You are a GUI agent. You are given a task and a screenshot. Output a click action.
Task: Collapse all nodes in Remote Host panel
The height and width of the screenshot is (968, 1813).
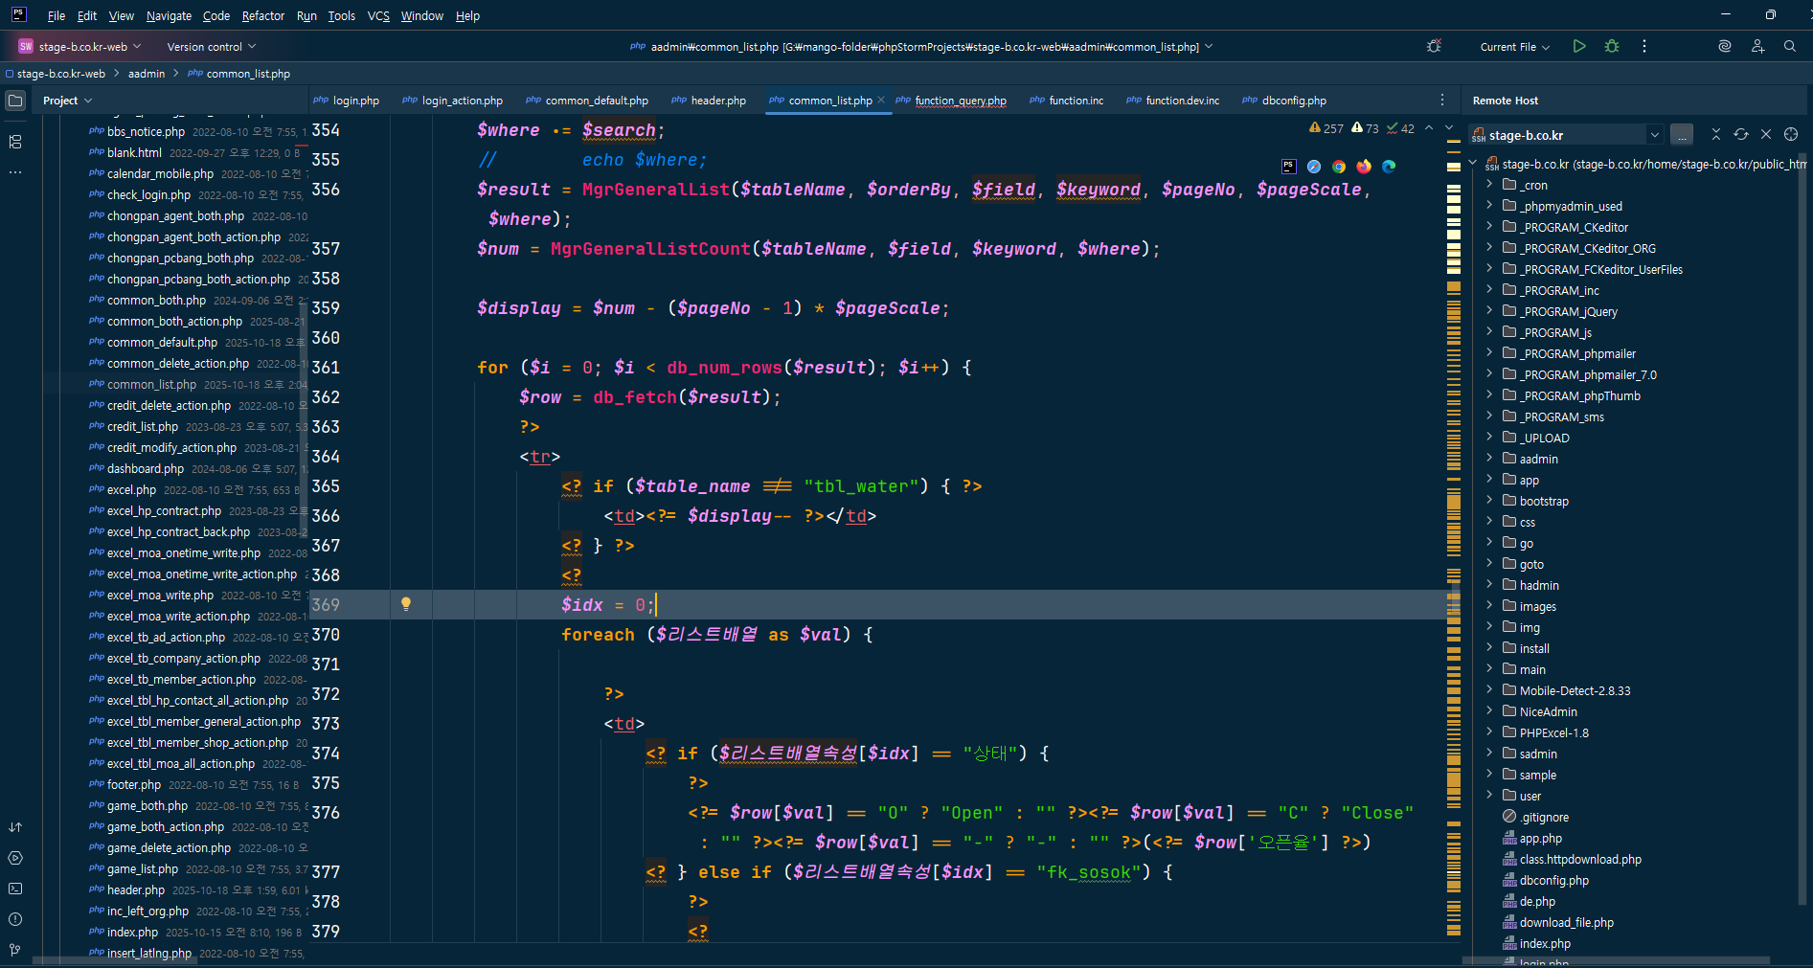coord(1716,135)
